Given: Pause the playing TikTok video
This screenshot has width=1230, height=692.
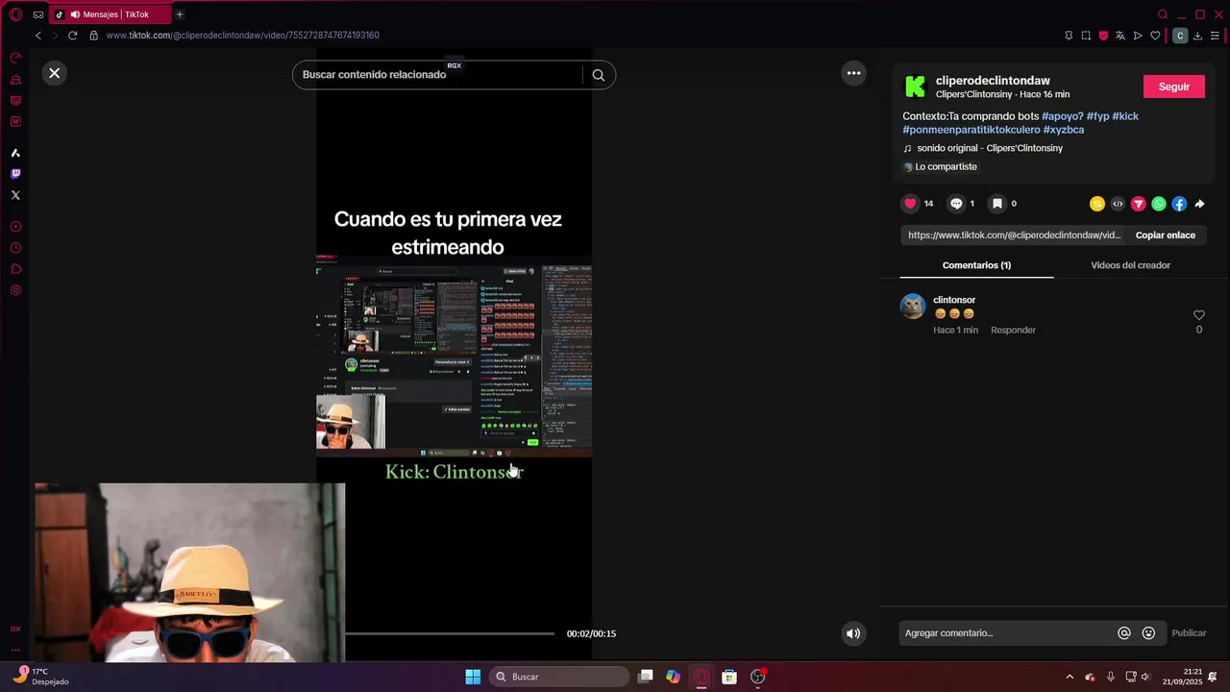Looking at the screenshot, I should tap(454, 358).
